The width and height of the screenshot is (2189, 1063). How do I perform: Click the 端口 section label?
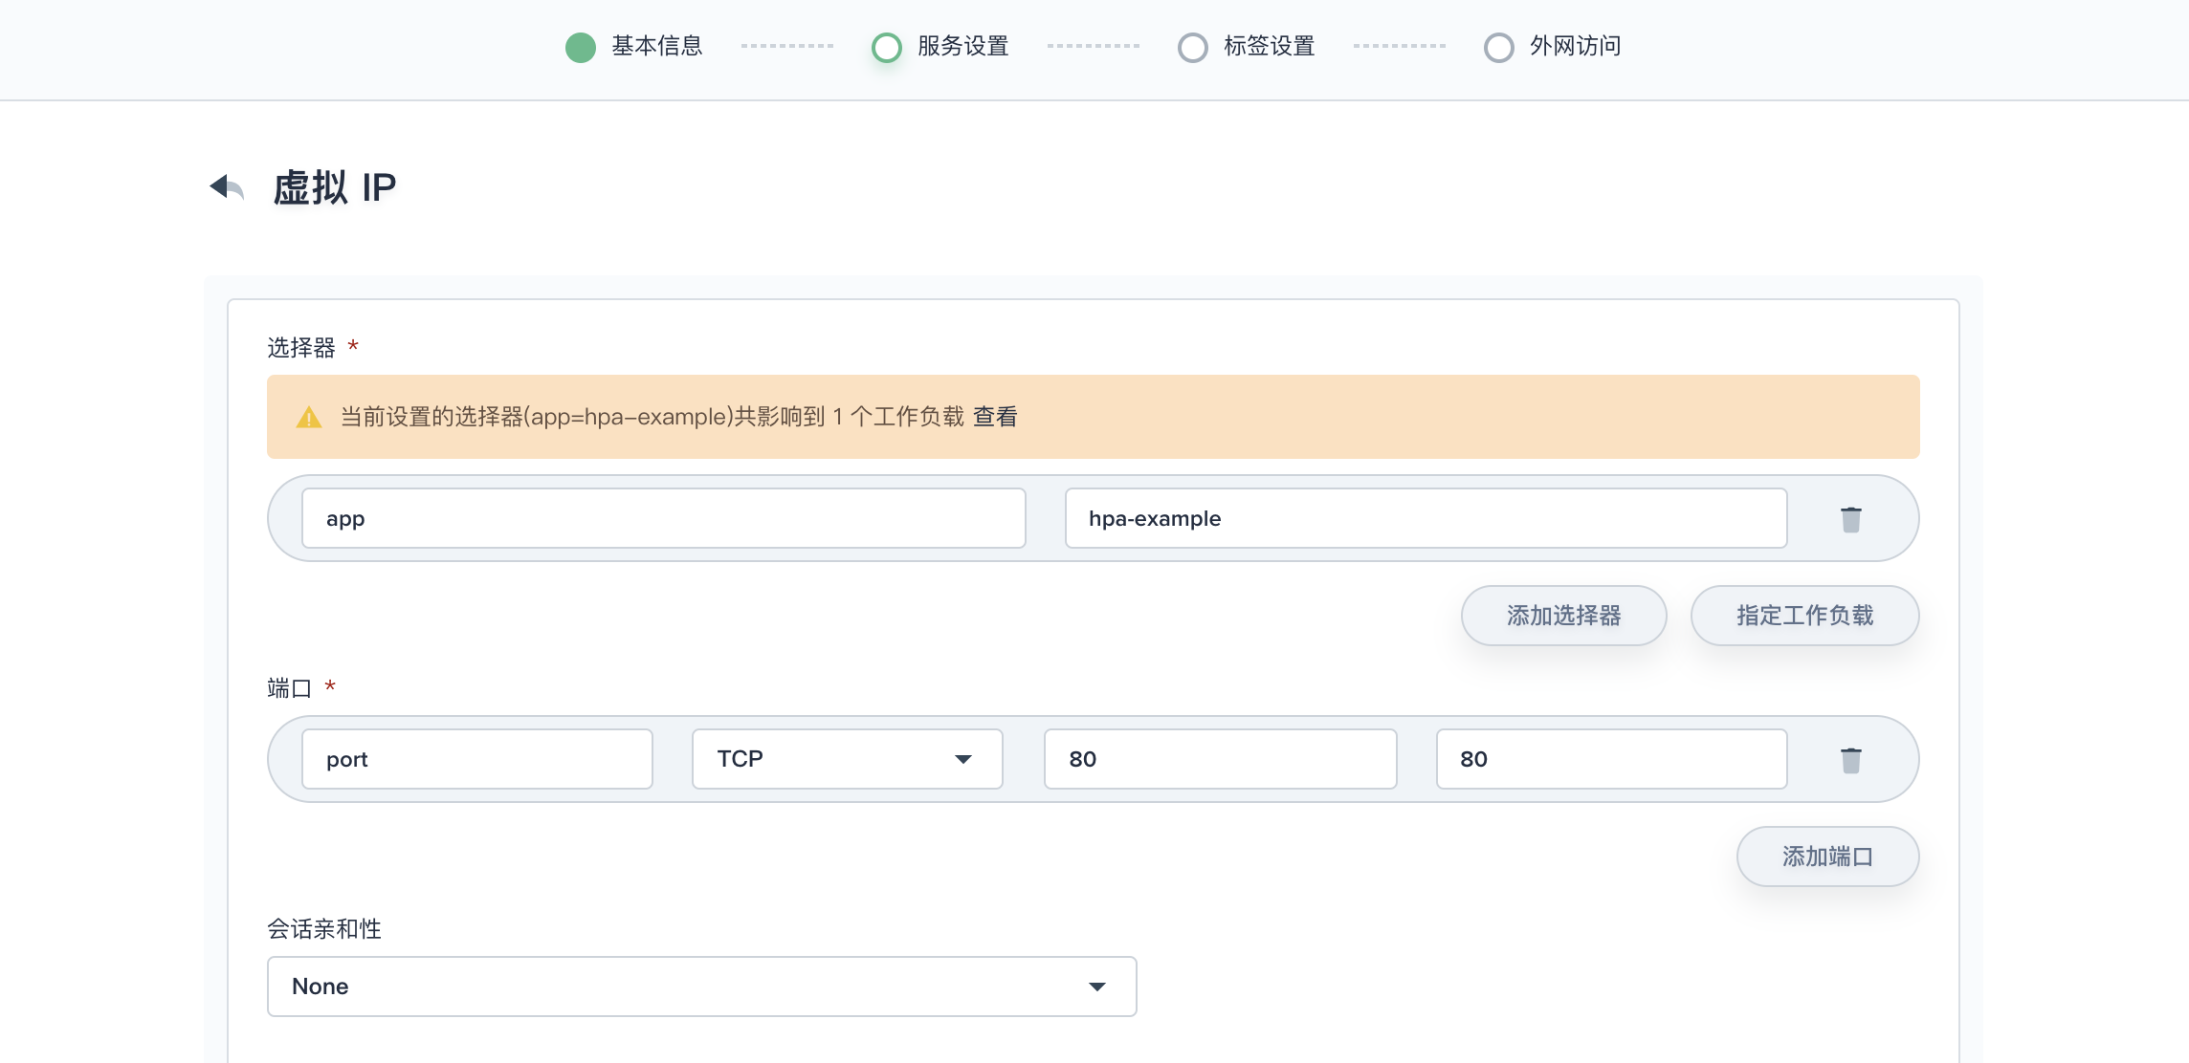pyautogui.click(x=290, y=688)
